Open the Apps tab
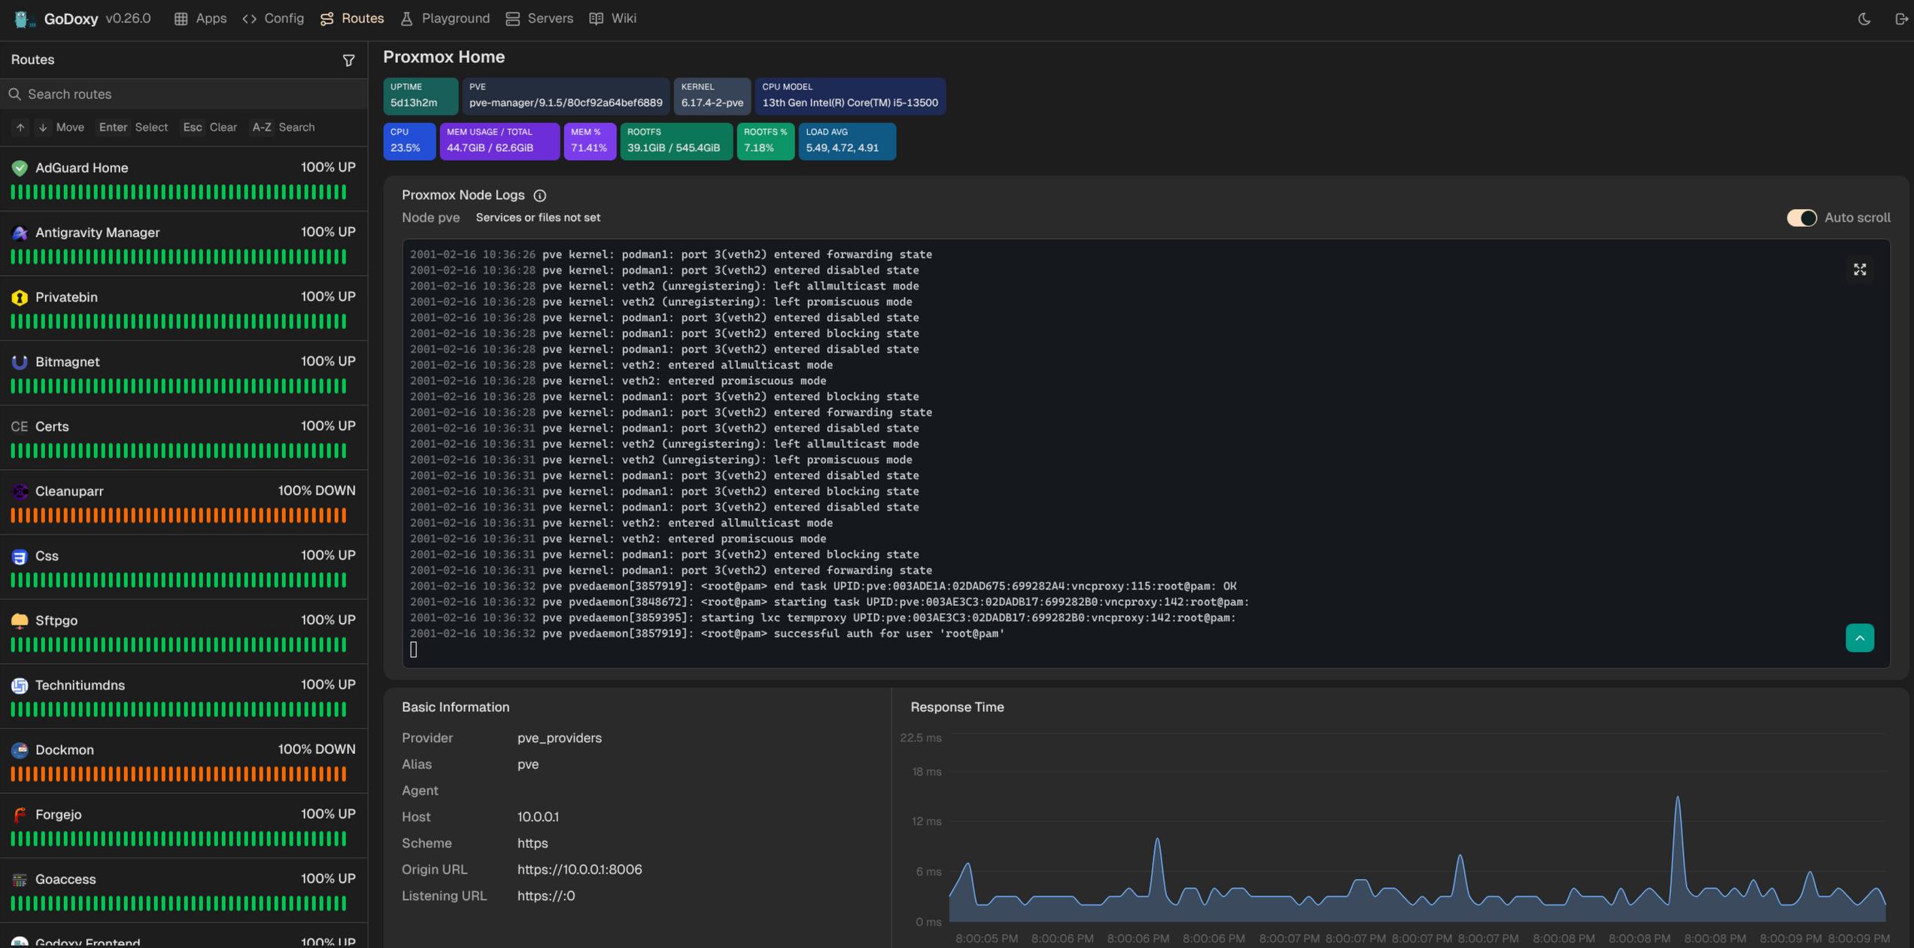Image resolution: width=1914 pixels, height=948 pixels. pos(200,19)
